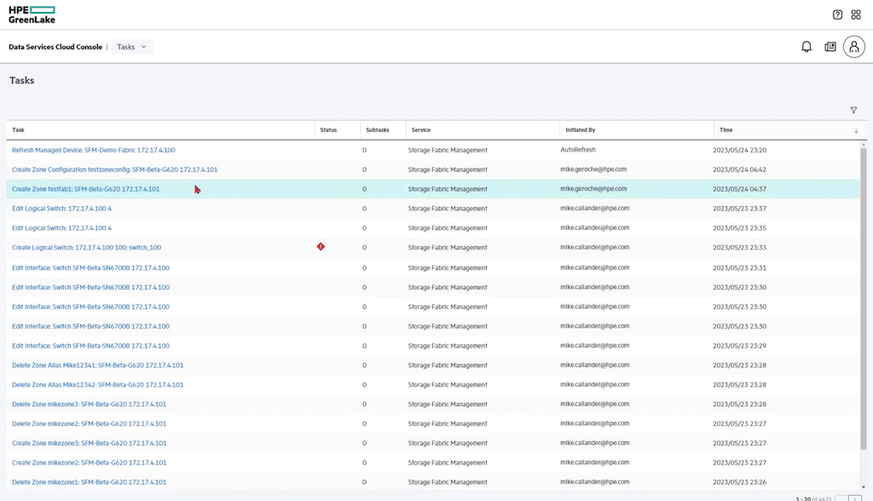Image resolution: width=873 pixels, height=501 pixels.
Task: Open the task table filter icon
Action: click(853, 110)
